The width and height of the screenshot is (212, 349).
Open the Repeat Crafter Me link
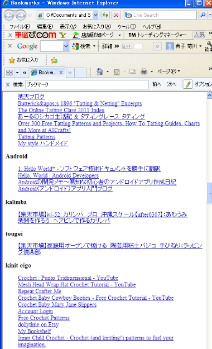[x=40, y=291]
